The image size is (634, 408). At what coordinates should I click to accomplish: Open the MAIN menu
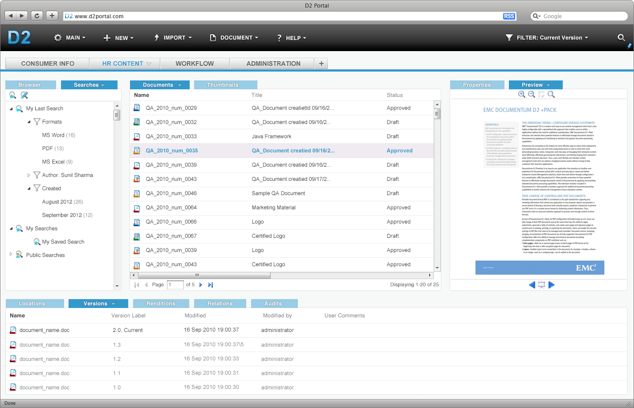70,38
